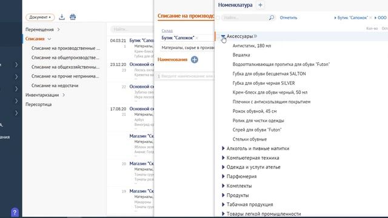The width and height of the screenshot is (388, 218).
Task: Expand the Парфюмерия group
Action: (223, 176)
